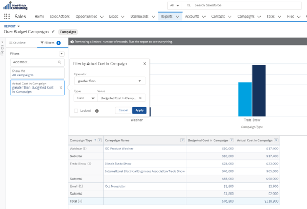Click the Apply button
The width and height of the screenshot is (307, 209).
click(x=139, y=110)
